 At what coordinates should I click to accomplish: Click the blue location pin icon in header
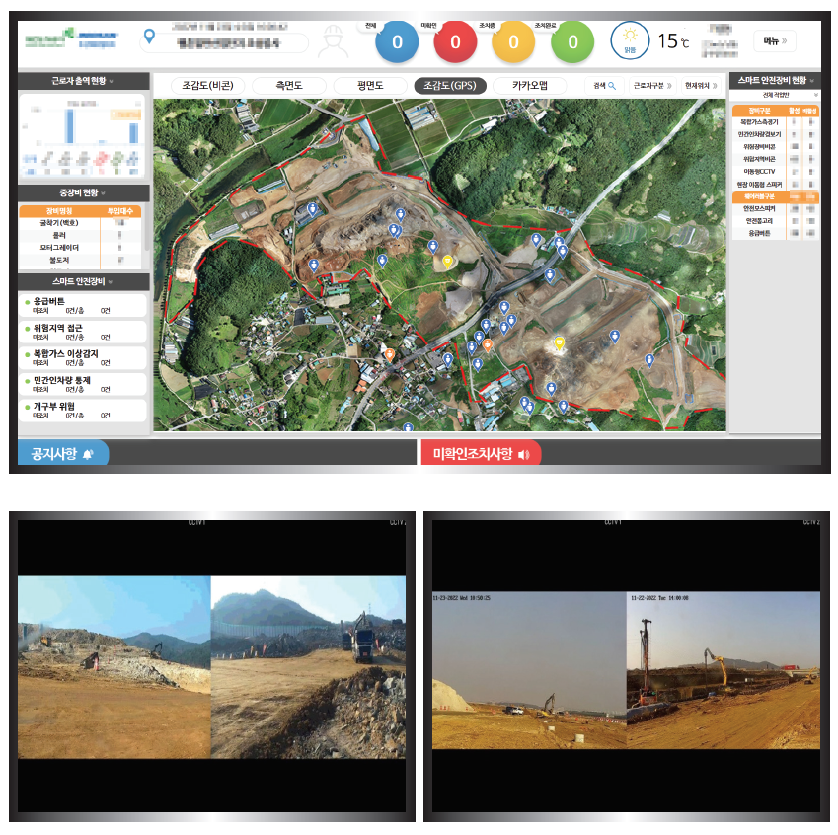coord(149,37)
